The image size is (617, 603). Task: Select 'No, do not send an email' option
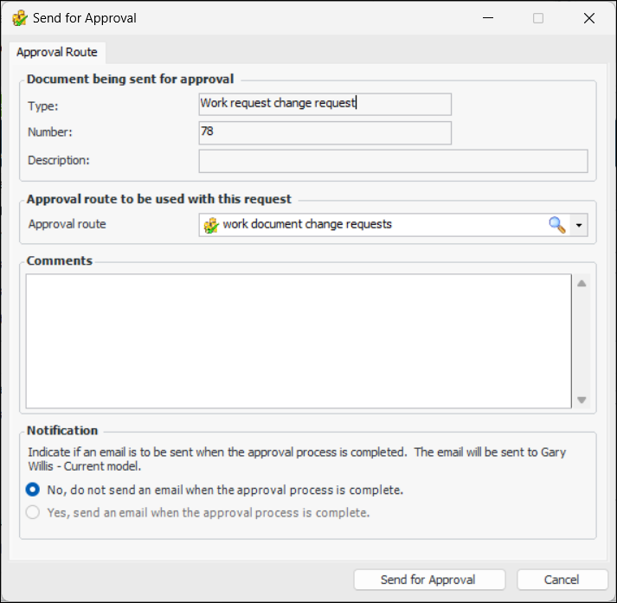[x=33, y=490]
